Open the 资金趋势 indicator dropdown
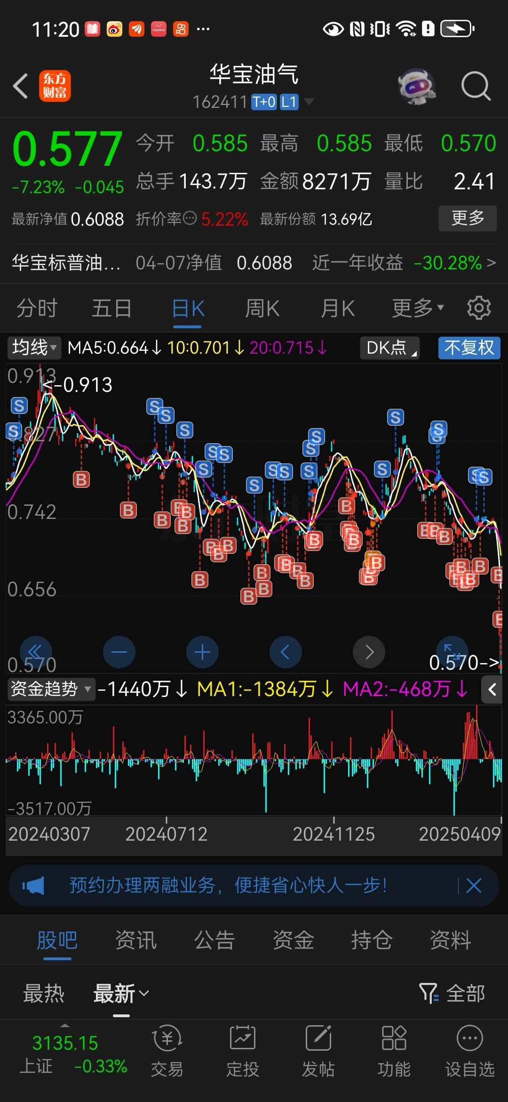This screenshot has height=1102, width=508. tap(51, 689)
